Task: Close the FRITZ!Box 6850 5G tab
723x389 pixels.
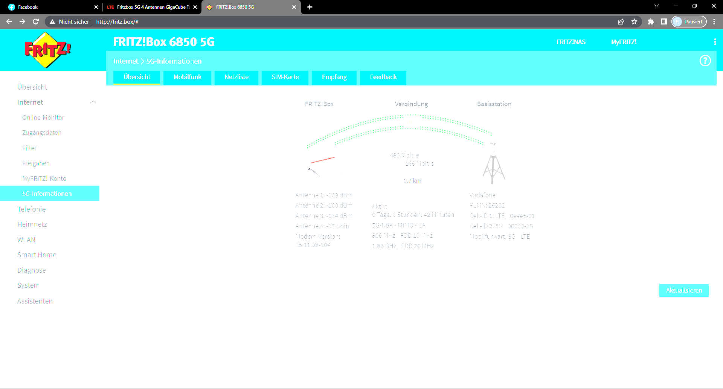Action: 294,7
